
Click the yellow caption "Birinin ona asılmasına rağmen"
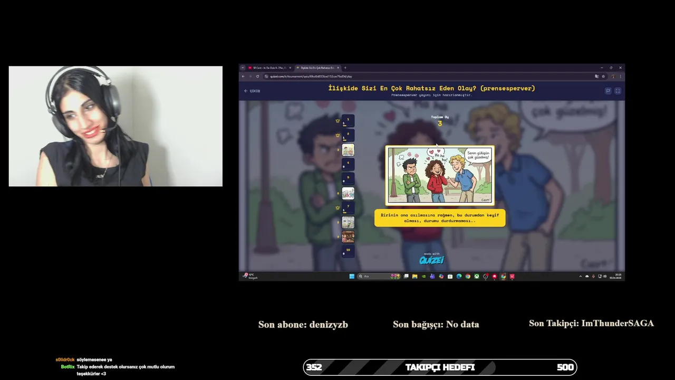[x=440, y=218]
